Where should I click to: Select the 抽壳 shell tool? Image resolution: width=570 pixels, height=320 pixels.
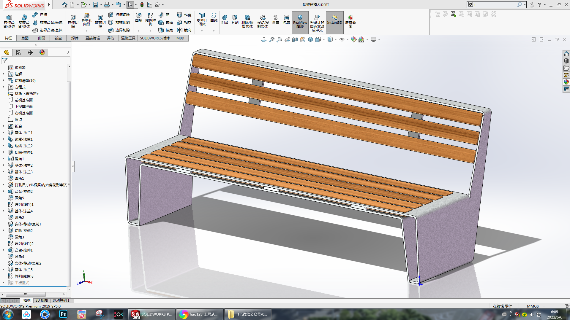[x=166, y=30]
